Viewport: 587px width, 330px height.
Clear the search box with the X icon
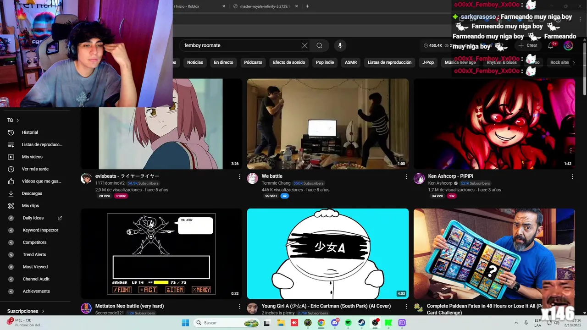pos(305,45)
